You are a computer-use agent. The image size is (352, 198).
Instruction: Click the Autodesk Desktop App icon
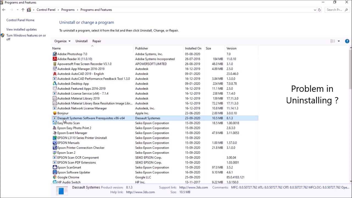click(55, 84)
